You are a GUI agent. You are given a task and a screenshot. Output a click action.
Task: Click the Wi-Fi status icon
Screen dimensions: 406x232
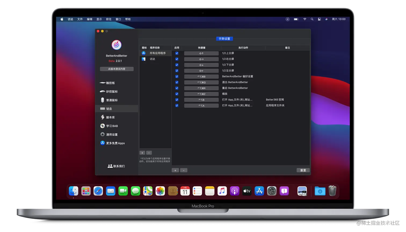[305, 19]
